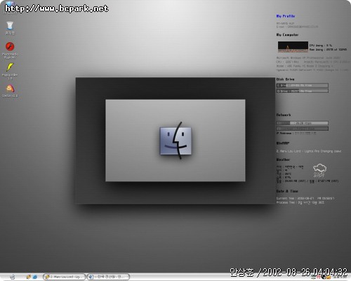
Task: Select the 'Process Time' line
Action: coord(300,202)
